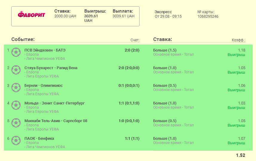Click soccer ball icon for Бернли - Олимпиакос
This screenshot has width=256, height=161.
[16, 88]
